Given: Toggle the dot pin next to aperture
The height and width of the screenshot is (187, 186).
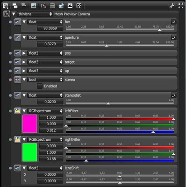Looking at the screenshot, I should 10,37.
